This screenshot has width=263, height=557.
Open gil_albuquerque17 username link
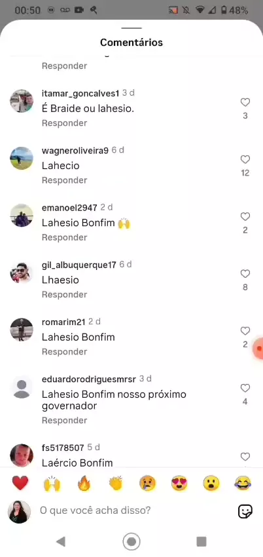click(x=79, y=265)
